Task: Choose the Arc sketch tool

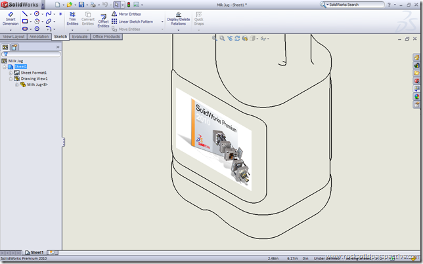Action: click(37, 21)
